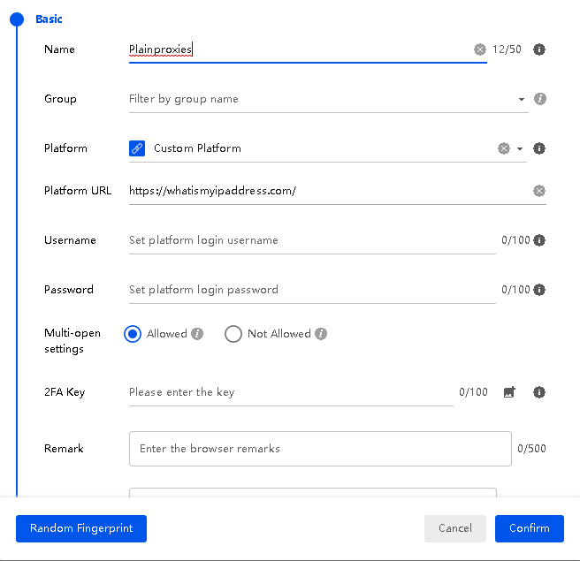Cancel the profile creation dialog
580x561 pixels.
[x=455, y=528]
